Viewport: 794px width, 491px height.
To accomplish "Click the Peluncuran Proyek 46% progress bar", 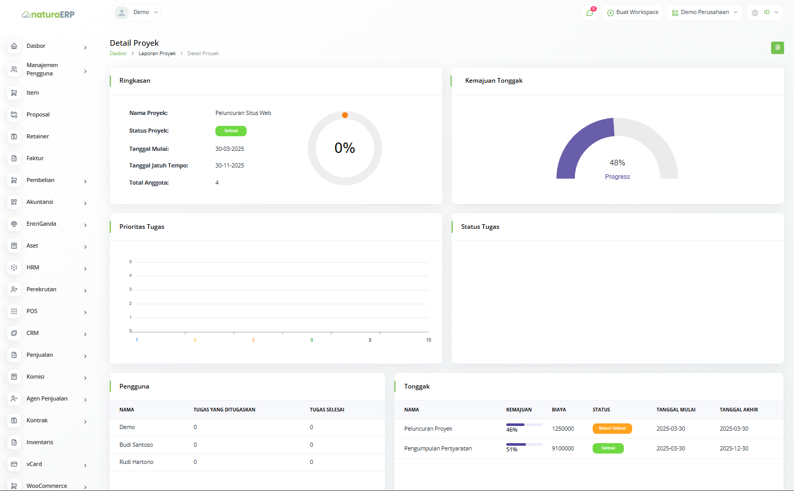I will coord(524,425).
